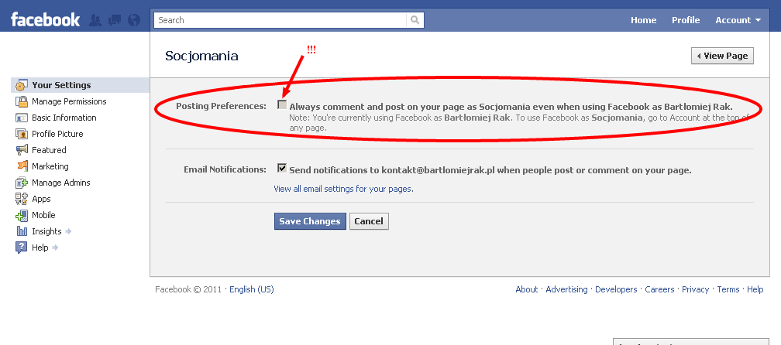
Task: Open Manage Permissions section
Action: (69, 101)
